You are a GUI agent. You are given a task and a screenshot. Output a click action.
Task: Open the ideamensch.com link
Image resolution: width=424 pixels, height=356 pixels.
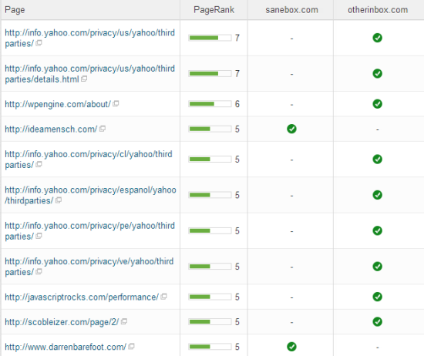pyautogui.click(x=51, y=129)
